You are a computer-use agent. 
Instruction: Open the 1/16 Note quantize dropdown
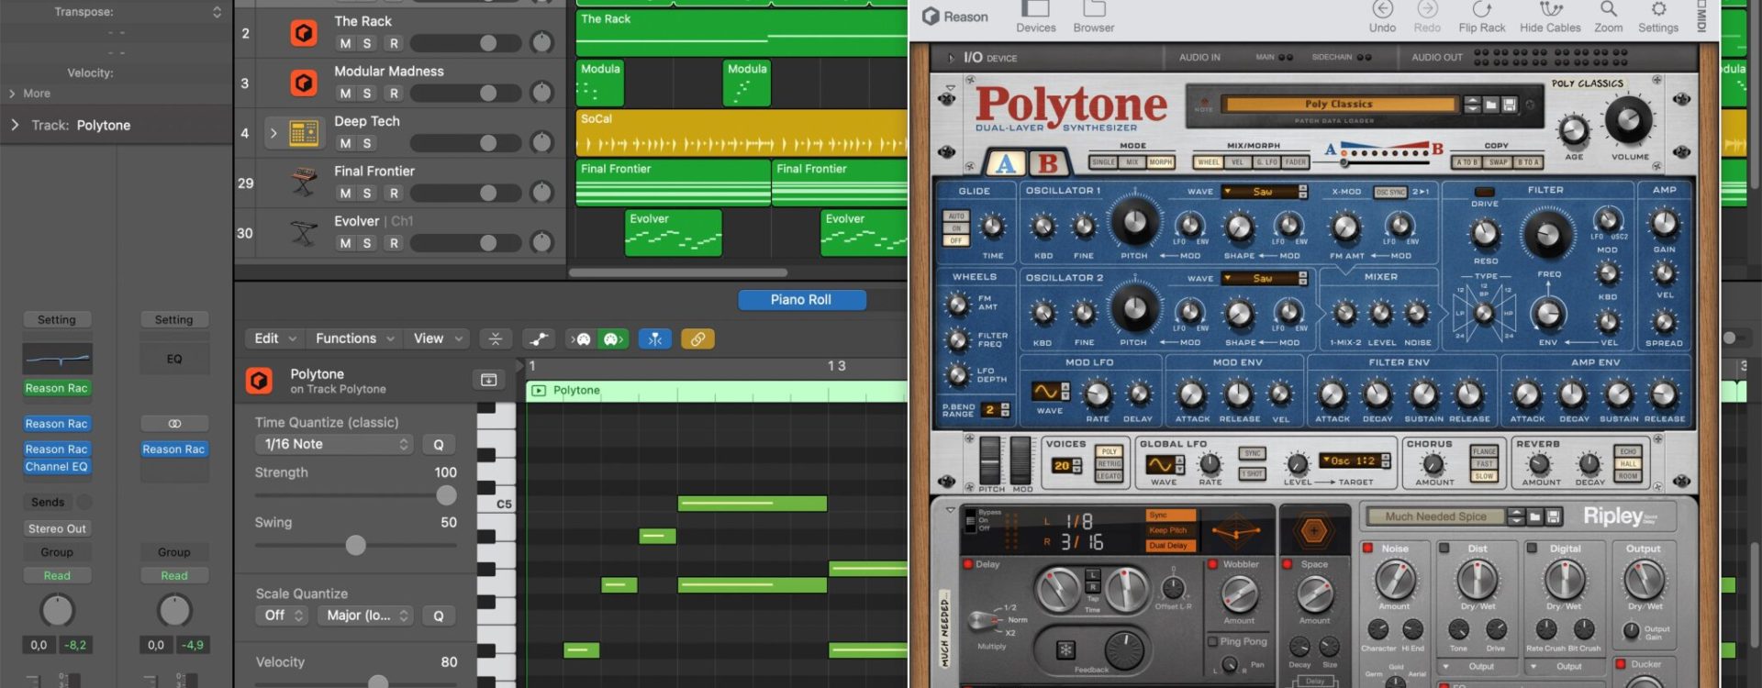click(x=333, y=444)
